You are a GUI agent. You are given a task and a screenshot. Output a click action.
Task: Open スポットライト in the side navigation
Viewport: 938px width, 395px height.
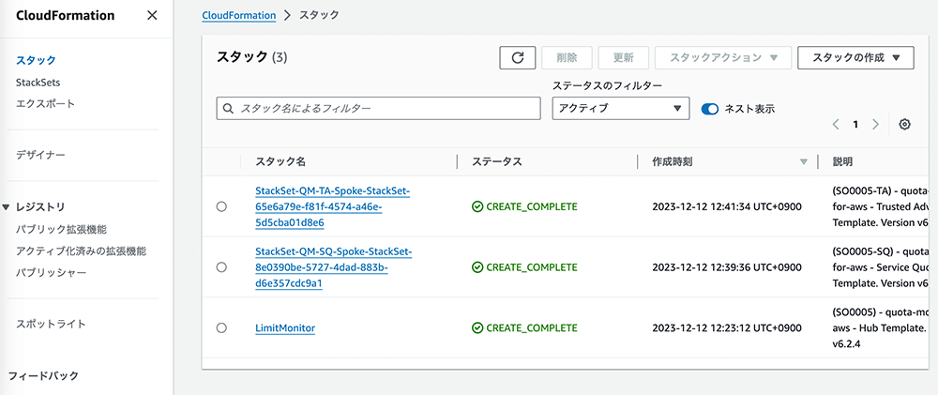[x=51, y=325]
